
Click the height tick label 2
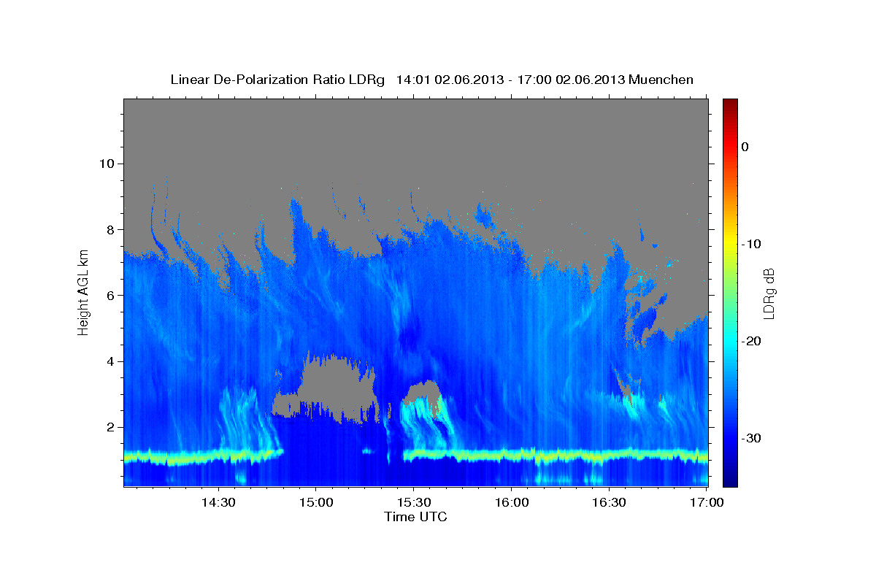(109, 427)
